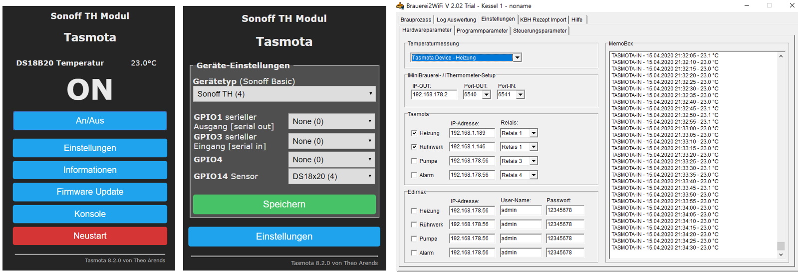Expand the Gerätetyp Sonoff TH dropdown
798x274 pixels.
pos(284,94)
